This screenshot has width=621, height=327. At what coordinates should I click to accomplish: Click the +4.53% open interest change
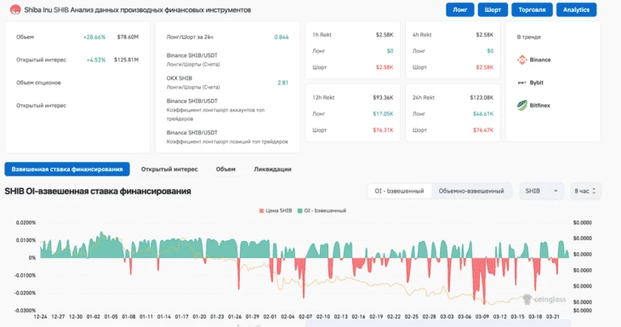(x=96, y=60)
